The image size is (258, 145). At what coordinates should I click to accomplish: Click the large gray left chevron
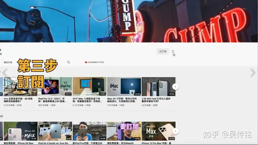pos(5,72)
